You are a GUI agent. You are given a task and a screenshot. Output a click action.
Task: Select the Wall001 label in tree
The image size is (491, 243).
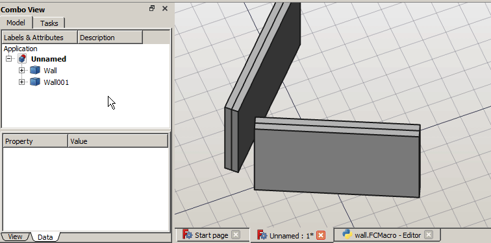click(56, 82)
